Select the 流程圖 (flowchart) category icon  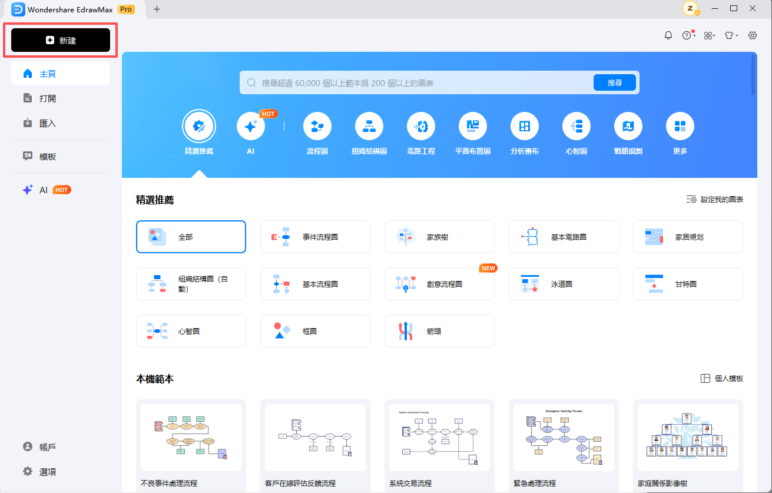[317, 125]
